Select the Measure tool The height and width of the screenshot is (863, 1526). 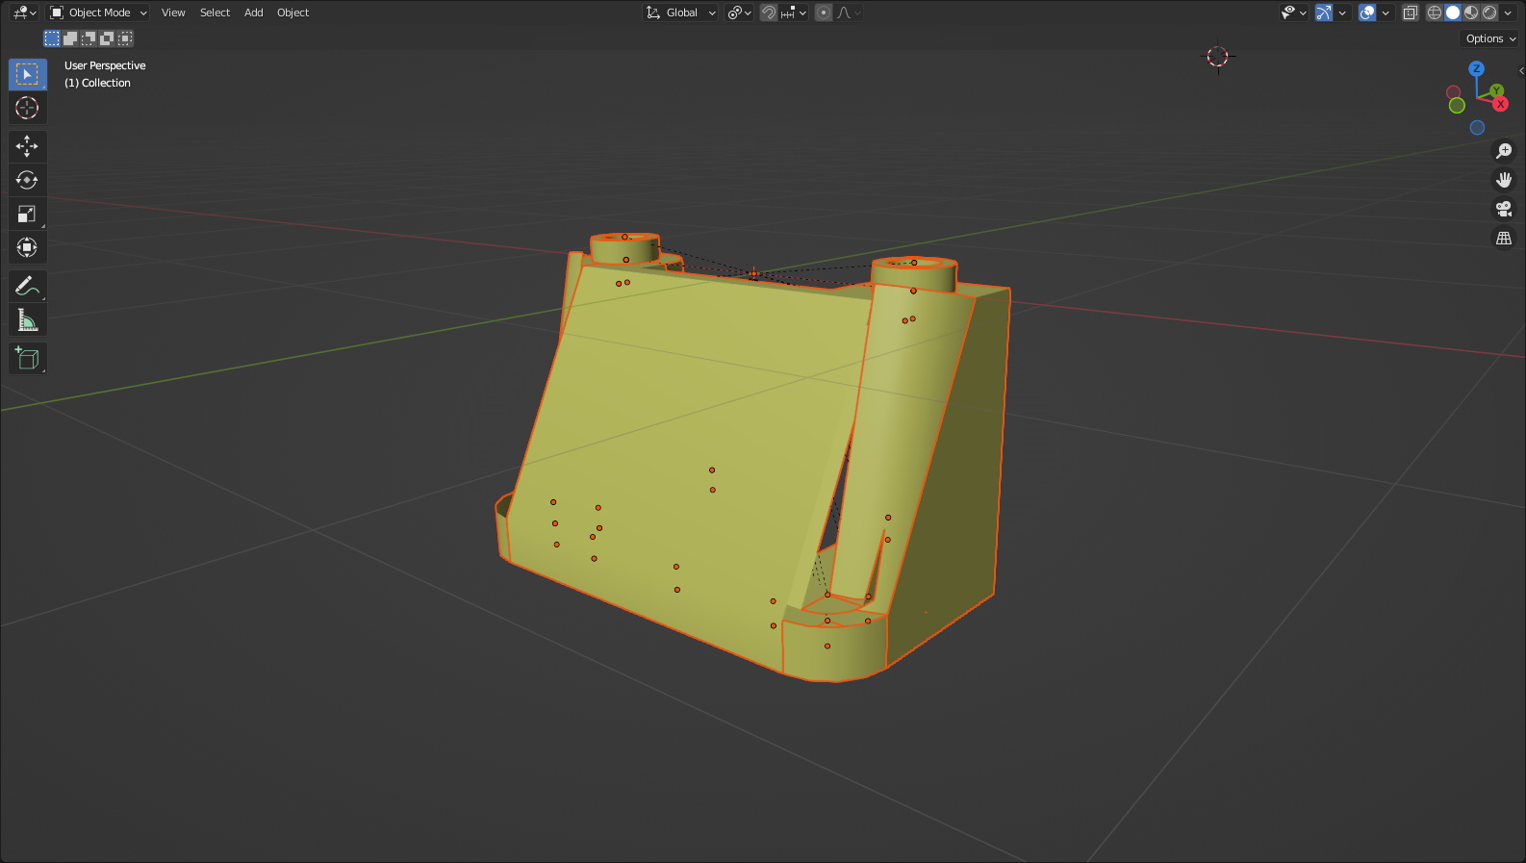[27, 319]
